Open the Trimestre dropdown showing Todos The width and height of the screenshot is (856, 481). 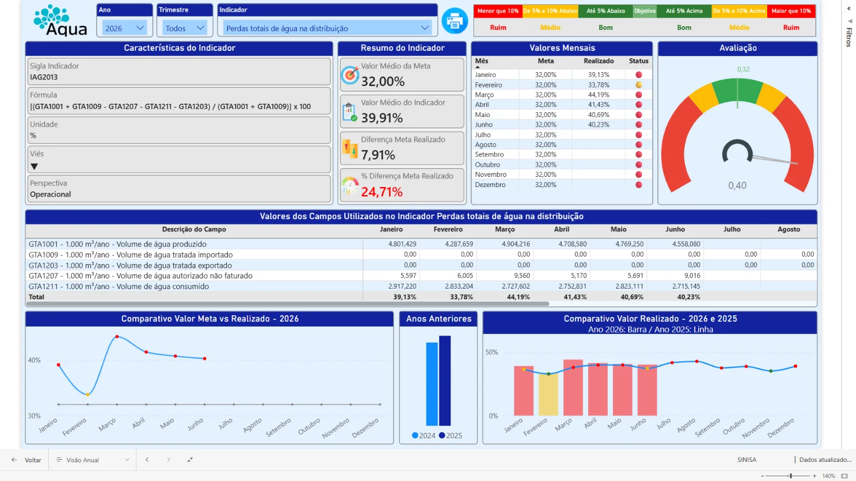(185, 28)
